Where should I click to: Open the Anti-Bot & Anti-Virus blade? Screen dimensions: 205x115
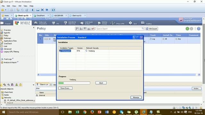70,23
